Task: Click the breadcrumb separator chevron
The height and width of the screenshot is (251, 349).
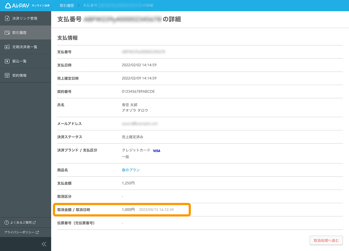Action: click(x=79, y=5)
